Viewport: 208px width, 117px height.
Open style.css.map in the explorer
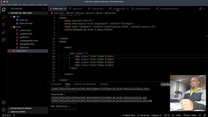(28, 23)
